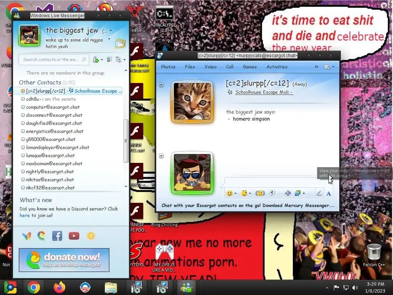Click the volume speaker tray icon
This screenshot has height=295, width=393.
[x=355, y=287]
